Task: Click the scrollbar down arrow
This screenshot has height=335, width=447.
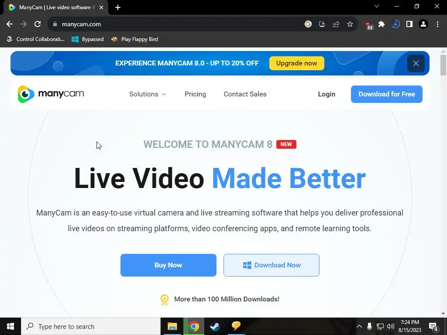Action: coord(443,314)
